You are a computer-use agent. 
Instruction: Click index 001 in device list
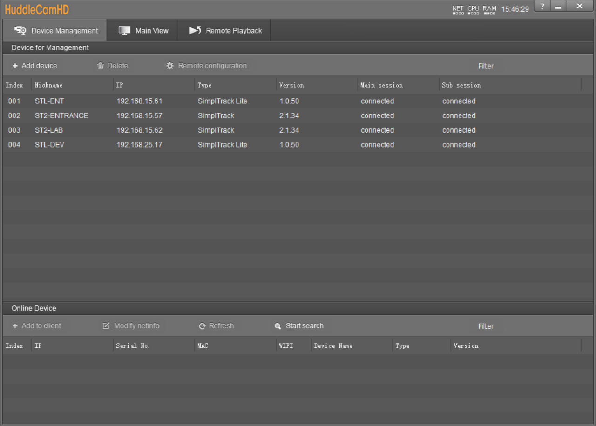[x=14, y=101]
